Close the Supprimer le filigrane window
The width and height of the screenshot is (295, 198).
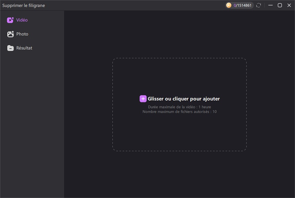click(289, 5)
